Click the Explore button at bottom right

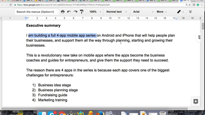(196, 102)
